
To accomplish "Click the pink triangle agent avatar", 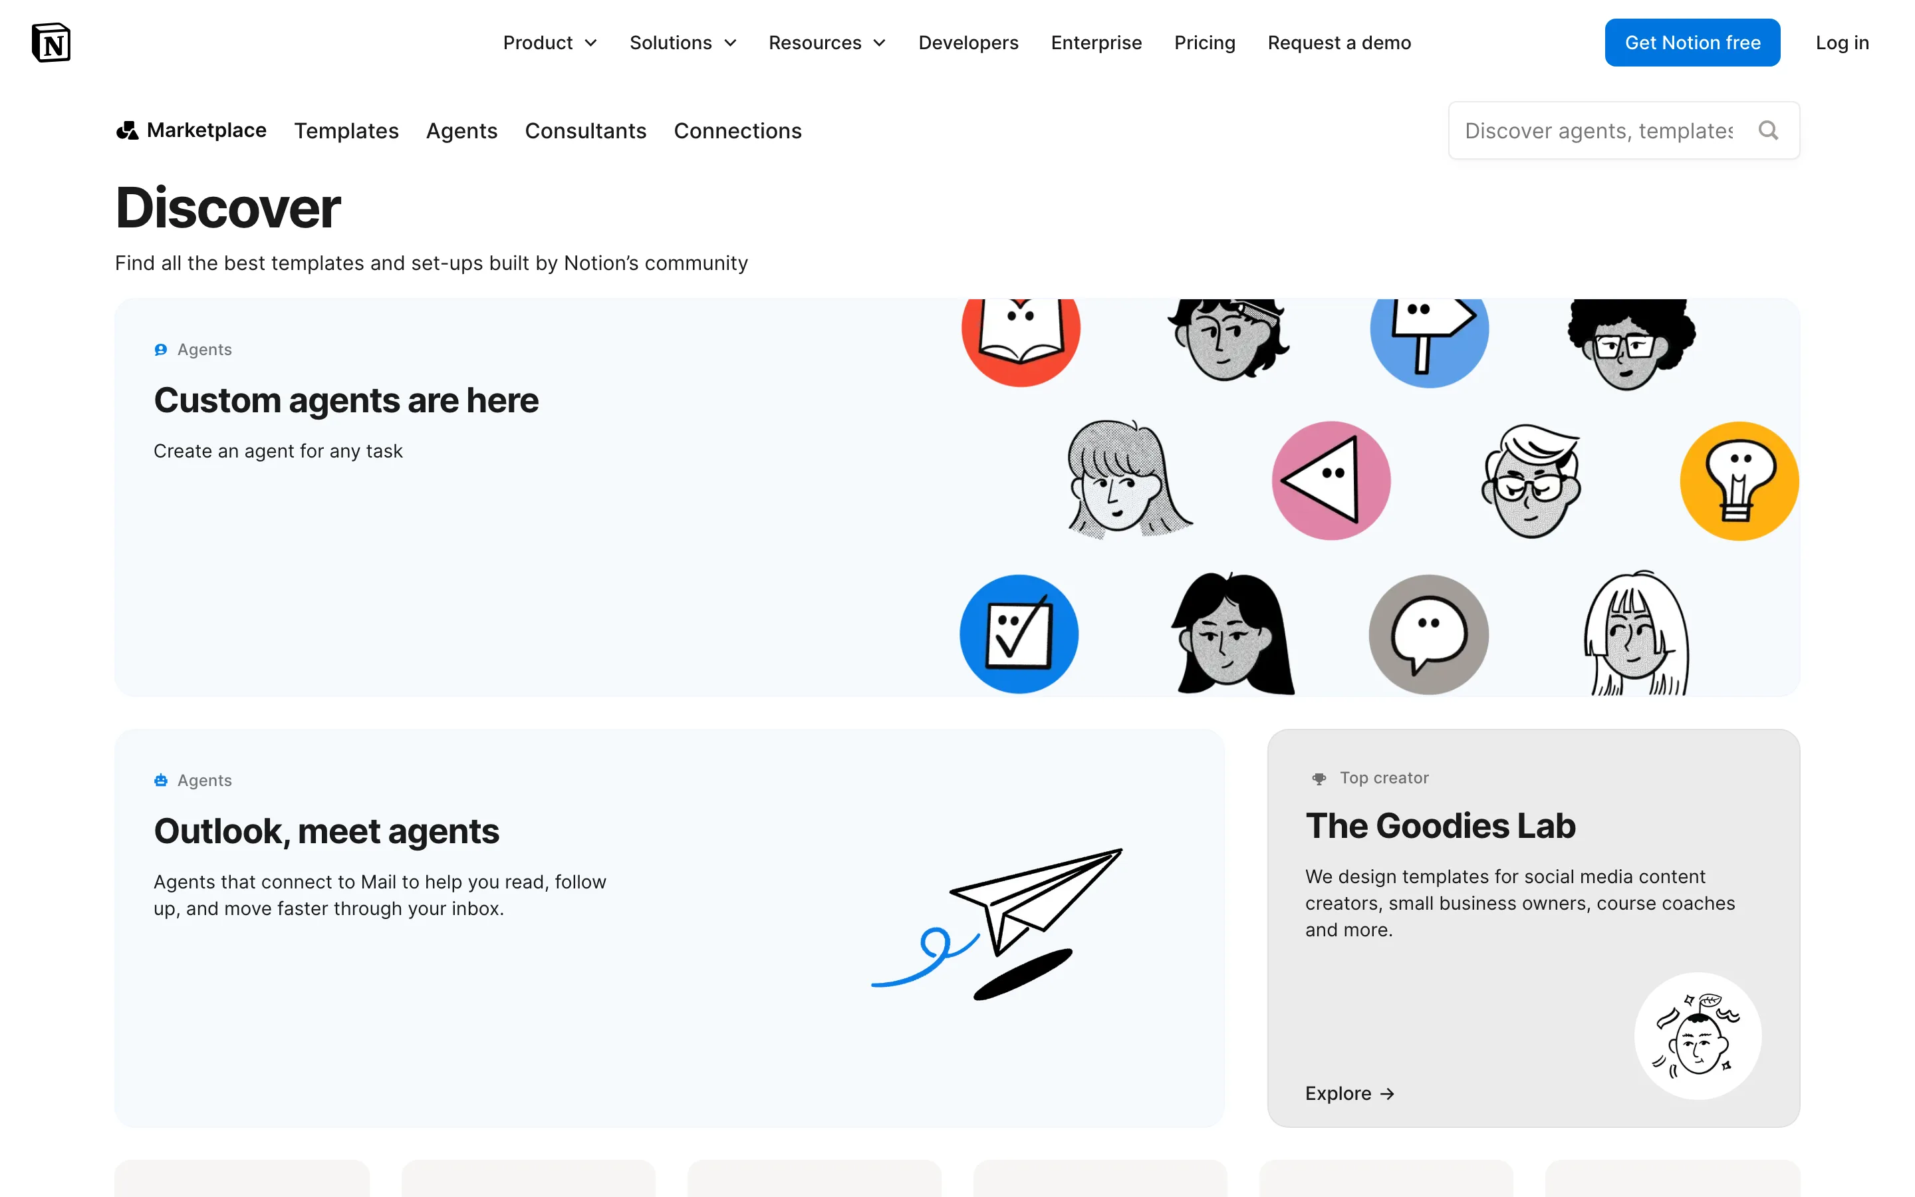I will 1331,481.
